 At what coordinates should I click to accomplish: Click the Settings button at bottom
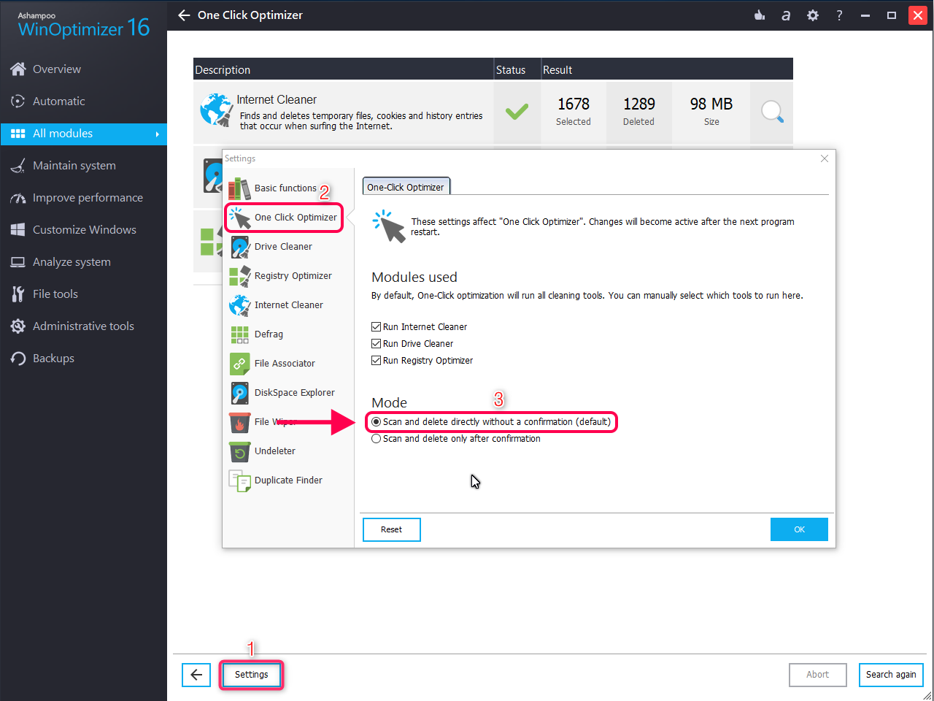252,675
